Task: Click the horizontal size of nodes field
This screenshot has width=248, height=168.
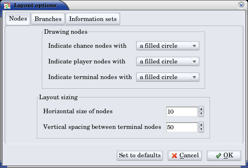Action: point(182,112)
